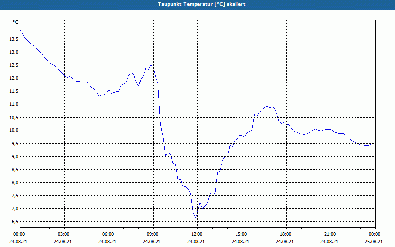The height and width of the screenshot is (247, 395).
Task: Select the 24.08.21 date beneath 09:00
Action: click(152, 241)
